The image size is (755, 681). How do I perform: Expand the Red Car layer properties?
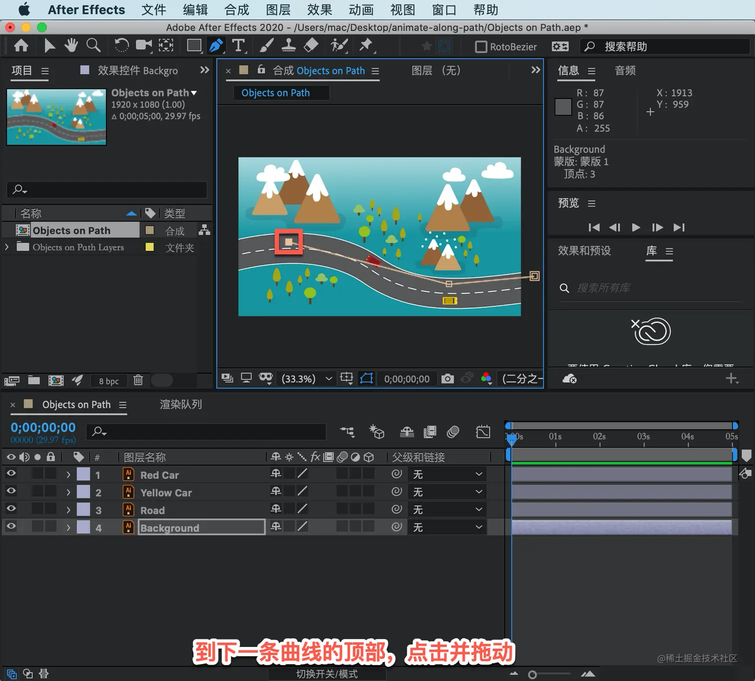point(68,475)
